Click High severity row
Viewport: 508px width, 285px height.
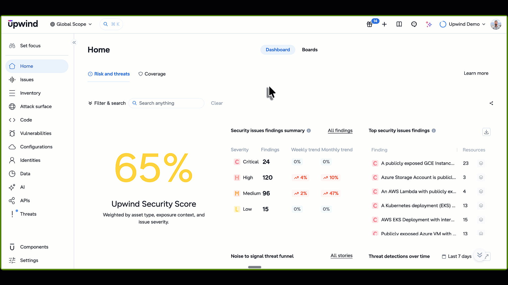[292, 178]
